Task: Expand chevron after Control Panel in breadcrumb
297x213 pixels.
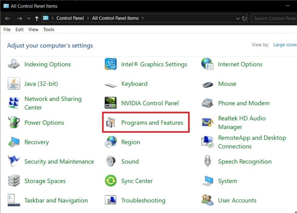Action: point(88,18)
